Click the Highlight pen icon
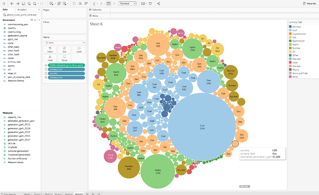This screenshot has height=195, width=319. (94, 3)
